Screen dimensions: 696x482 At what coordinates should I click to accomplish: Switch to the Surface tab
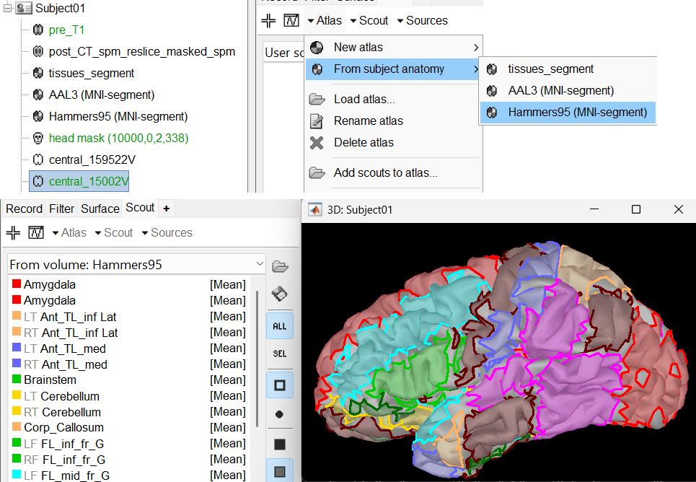point(100,209)
